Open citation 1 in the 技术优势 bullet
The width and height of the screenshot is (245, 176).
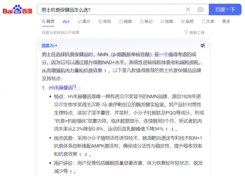[80, 154]
